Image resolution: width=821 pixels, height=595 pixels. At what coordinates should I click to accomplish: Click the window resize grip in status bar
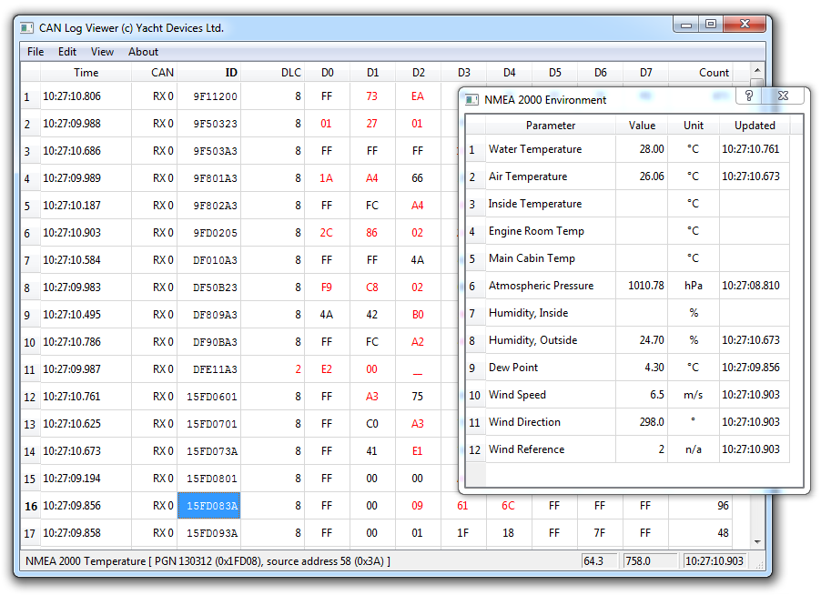point(760,565)
